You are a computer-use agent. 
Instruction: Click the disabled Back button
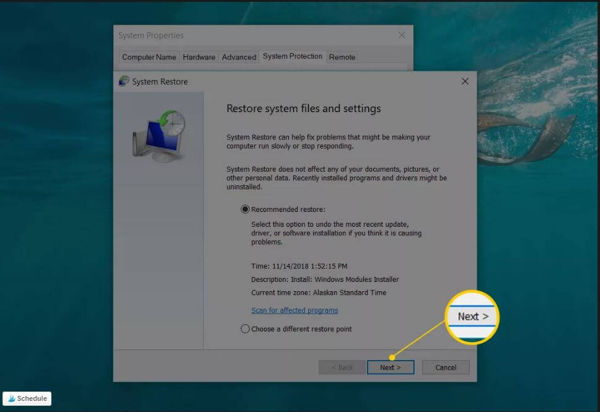pos(342,367)
